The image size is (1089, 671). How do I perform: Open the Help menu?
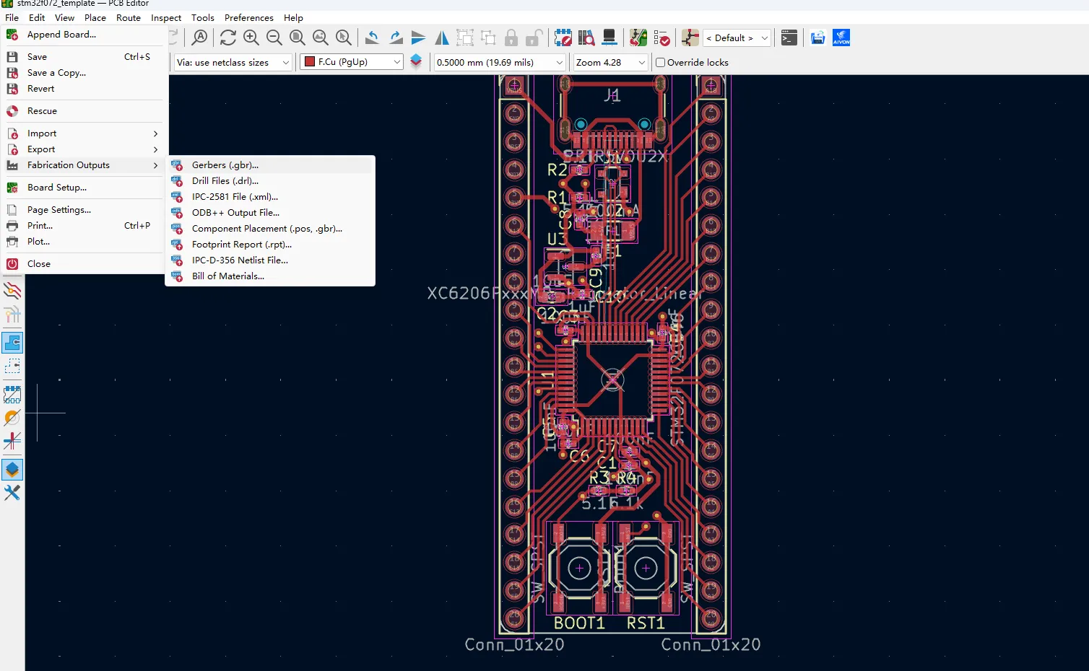[x=293, y=17]
